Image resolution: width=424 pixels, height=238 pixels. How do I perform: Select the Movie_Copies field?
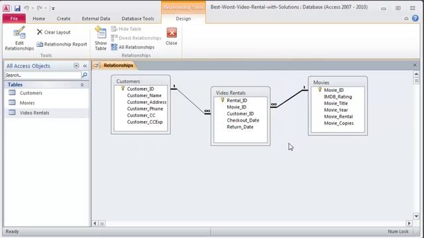click(x=338, y=123)
